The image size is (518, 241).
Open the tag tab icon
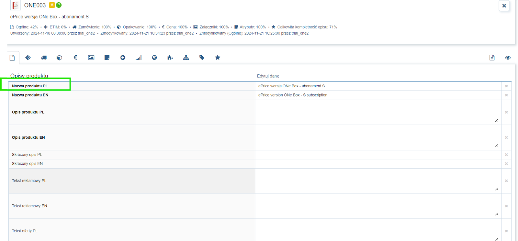tap(202, 58)
